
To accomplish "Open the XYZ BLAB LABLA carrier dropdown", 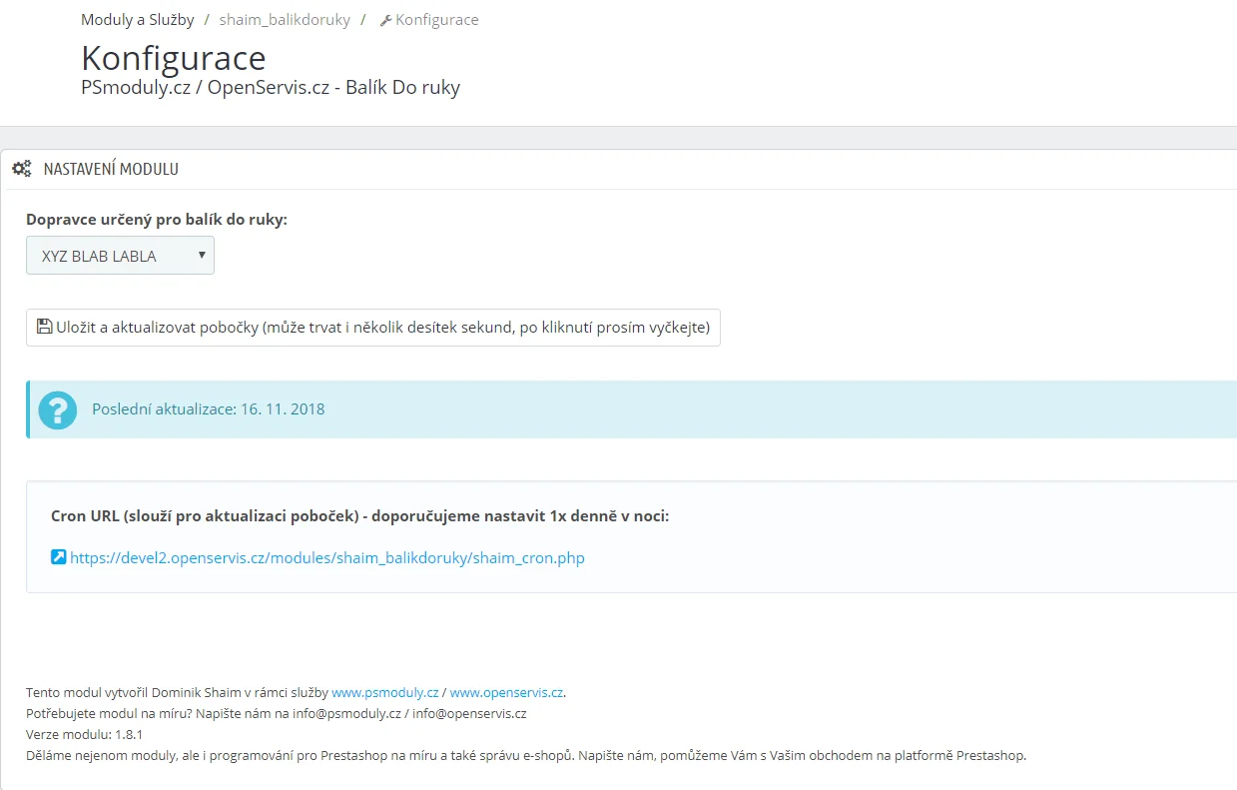I will (120, 256).
